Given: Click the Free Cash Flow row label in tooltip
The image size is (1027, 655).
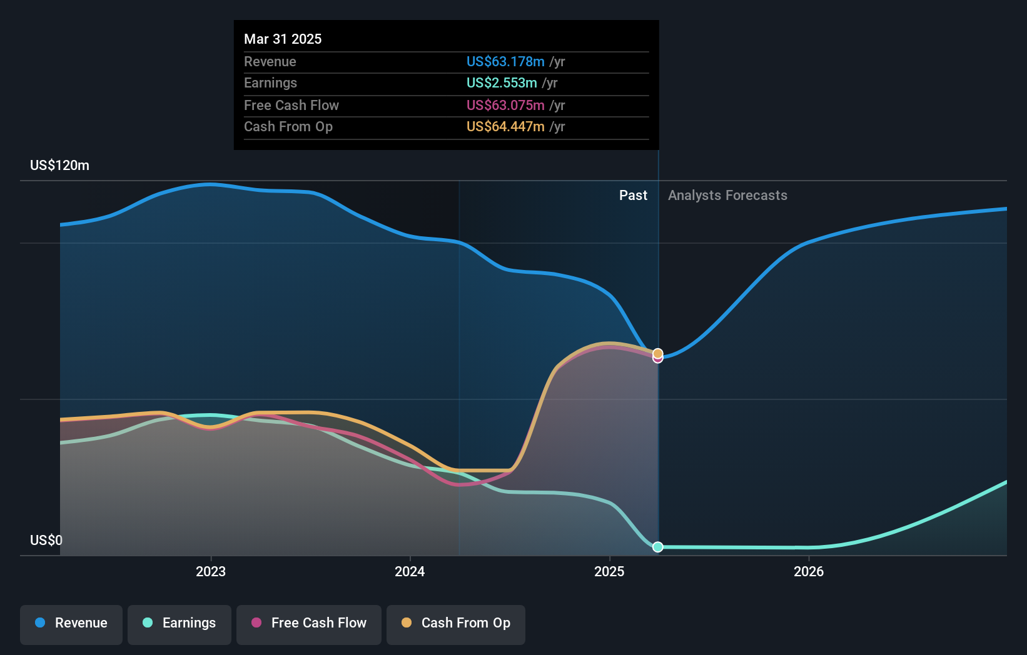Looking at the screenshot, I should (x=291, y=105).
